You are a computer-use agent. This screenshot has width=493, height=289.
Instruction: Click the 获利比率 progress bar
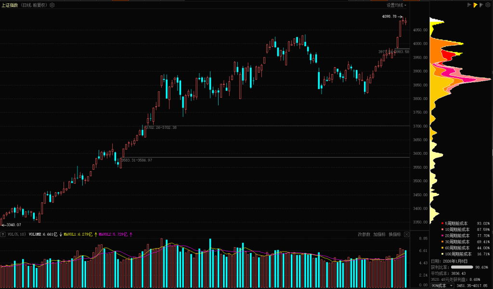461,266
